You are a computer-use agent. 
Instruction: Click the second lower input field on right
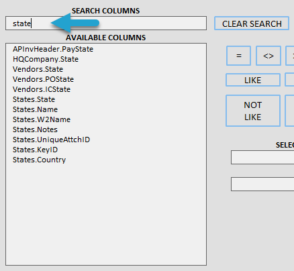point(262,184)
